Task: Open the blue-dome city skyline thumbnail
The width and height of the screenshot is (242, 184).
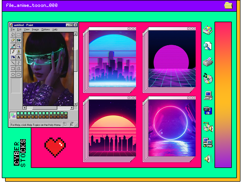Action: pos(112,59)
